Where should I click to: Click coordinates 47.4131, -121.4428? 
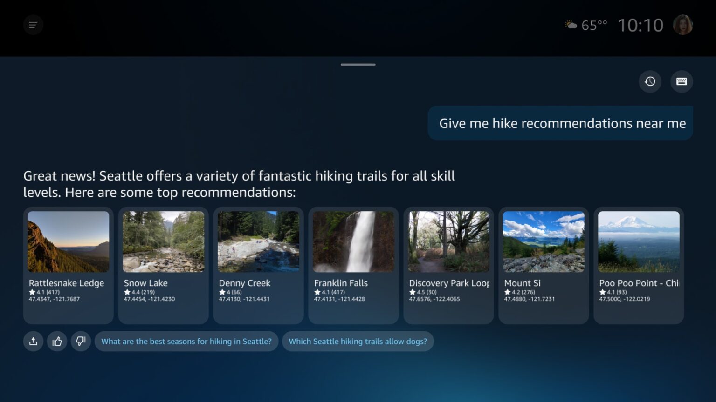click(x=339, y=299)
